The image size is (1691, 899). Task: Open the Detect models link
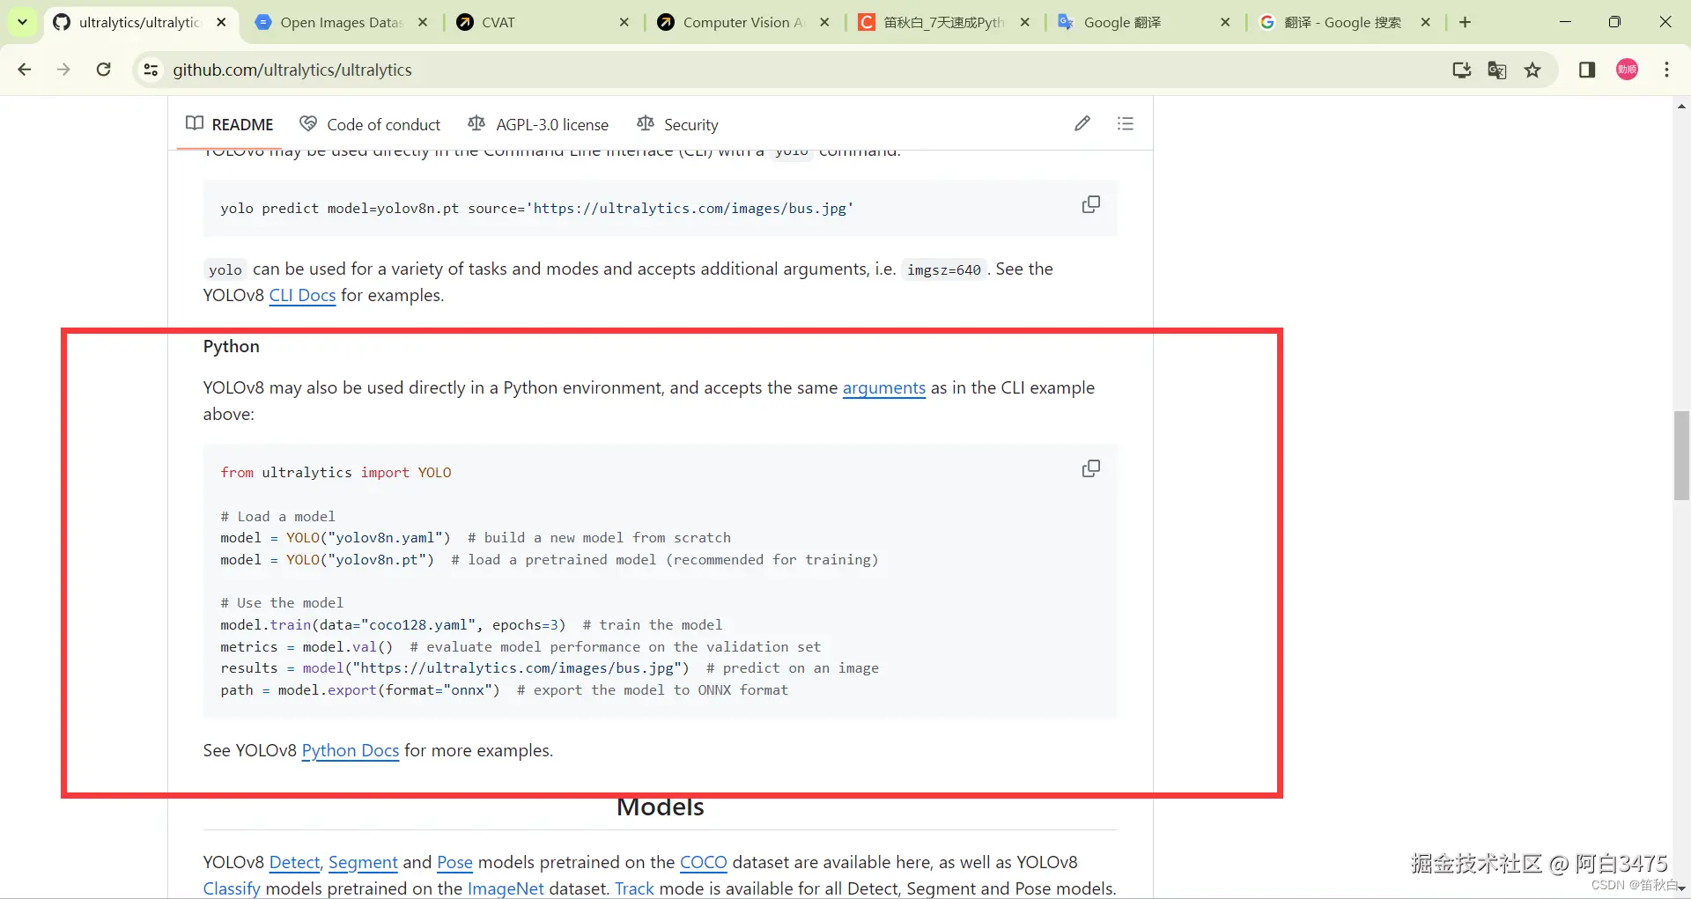[295, 863]
